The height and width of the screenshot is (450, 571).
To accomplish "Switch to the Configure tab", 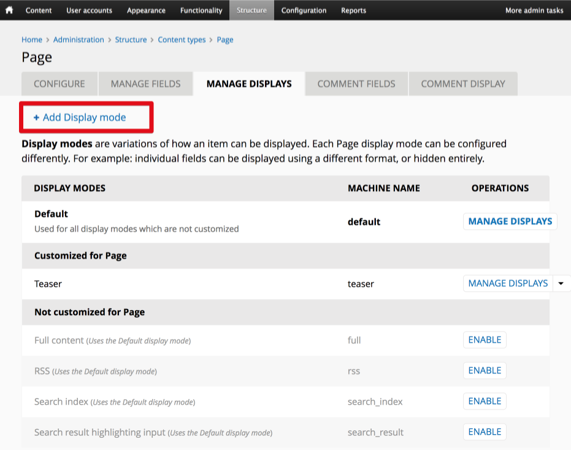I will (x=59, y=83).
